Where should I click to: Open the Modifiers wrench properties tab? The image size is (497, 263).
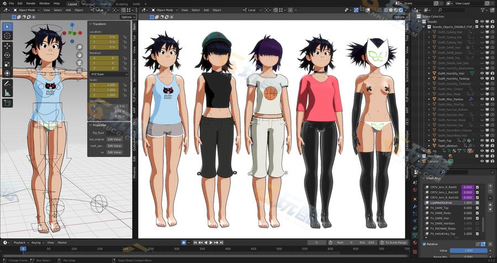coord(415,206)
